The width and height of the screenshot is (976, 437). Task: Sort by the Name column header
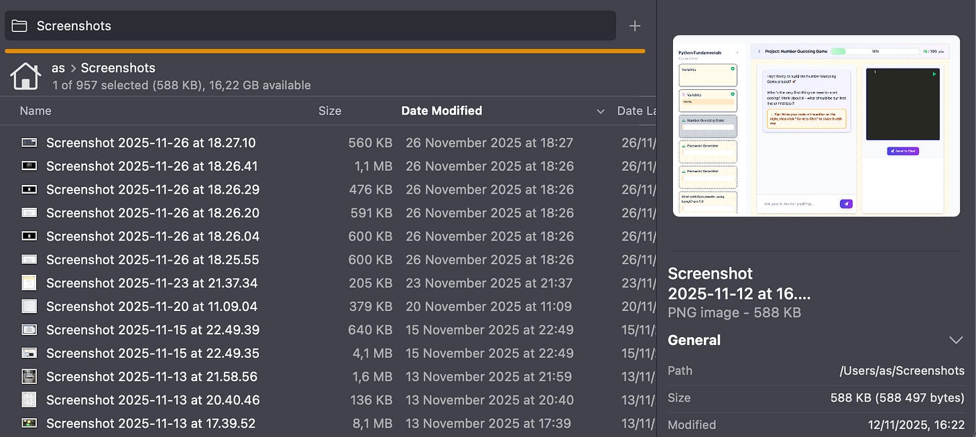(x=36, y=111)
